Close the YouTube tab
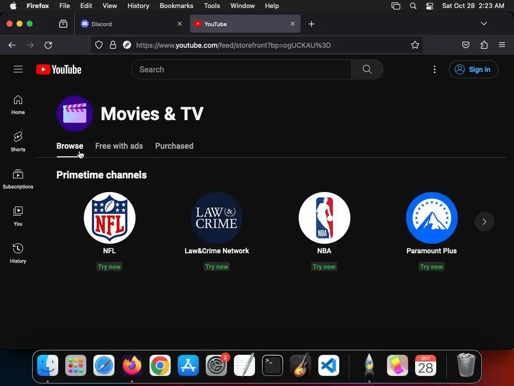 pyautogui.click(x=293, y=24)
